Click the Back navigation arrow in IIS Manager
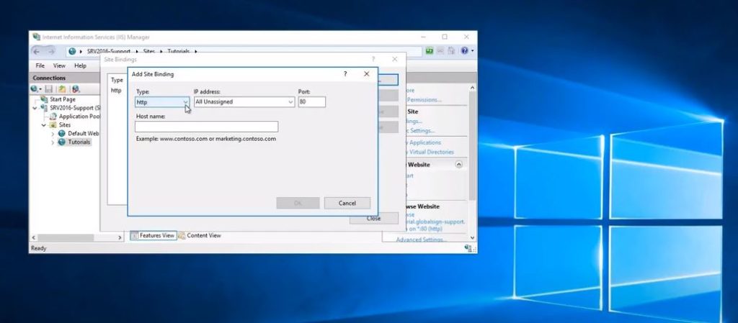Screen dimensions: 738x323 pyautogui.click(x=36, y=51)
